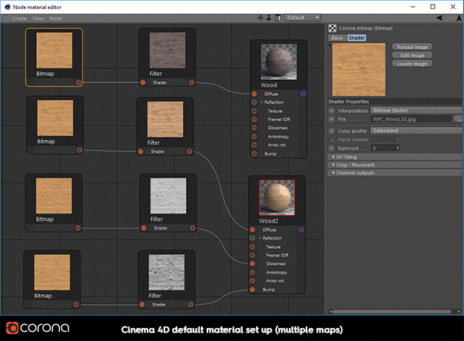Toggle the Color profile animation circle
Image resolution: width=464 pixels, height=341 pixels.
pyautogui.click(x=331, y=131)
